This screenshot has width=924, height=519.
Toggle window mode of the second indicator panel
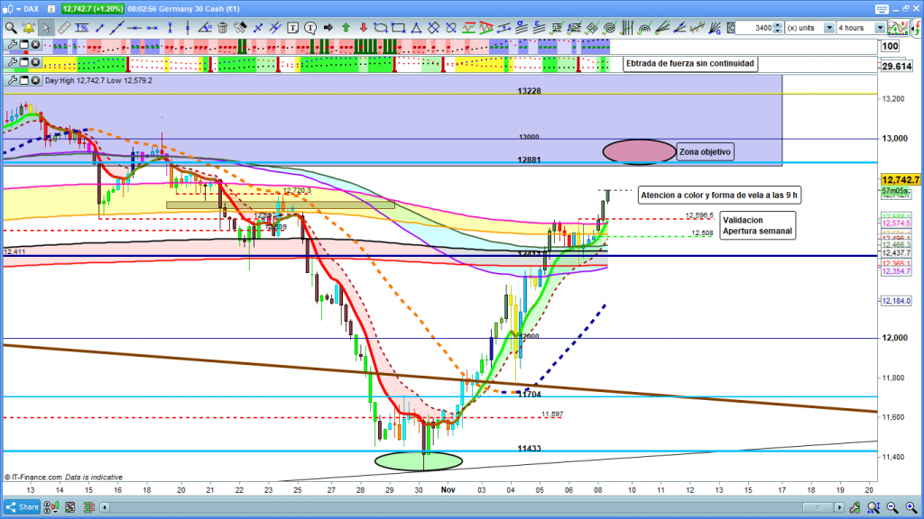(x=23, y=62)
